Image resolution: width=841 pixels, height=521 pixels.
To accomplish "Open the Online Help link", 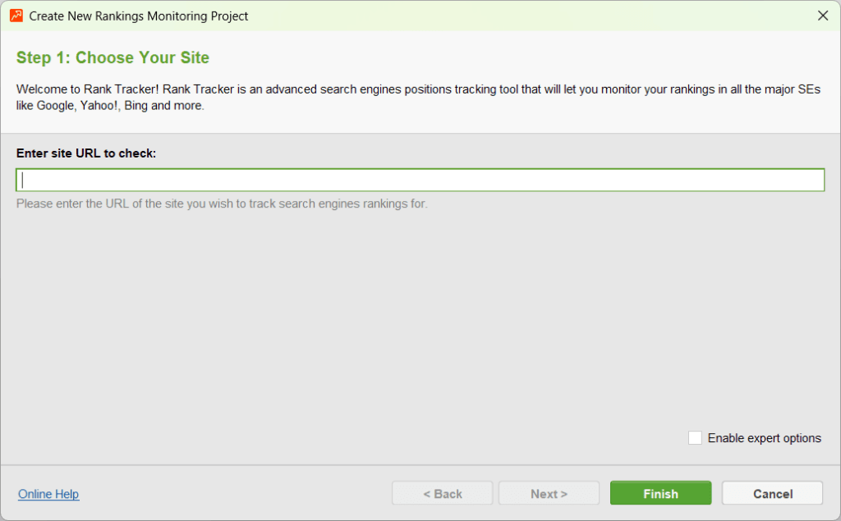I will coord(48,494).
